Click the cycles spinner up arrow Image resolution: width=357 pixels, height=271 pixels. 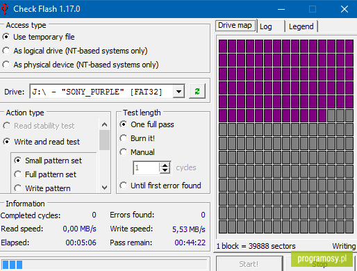tap(165, 165)
